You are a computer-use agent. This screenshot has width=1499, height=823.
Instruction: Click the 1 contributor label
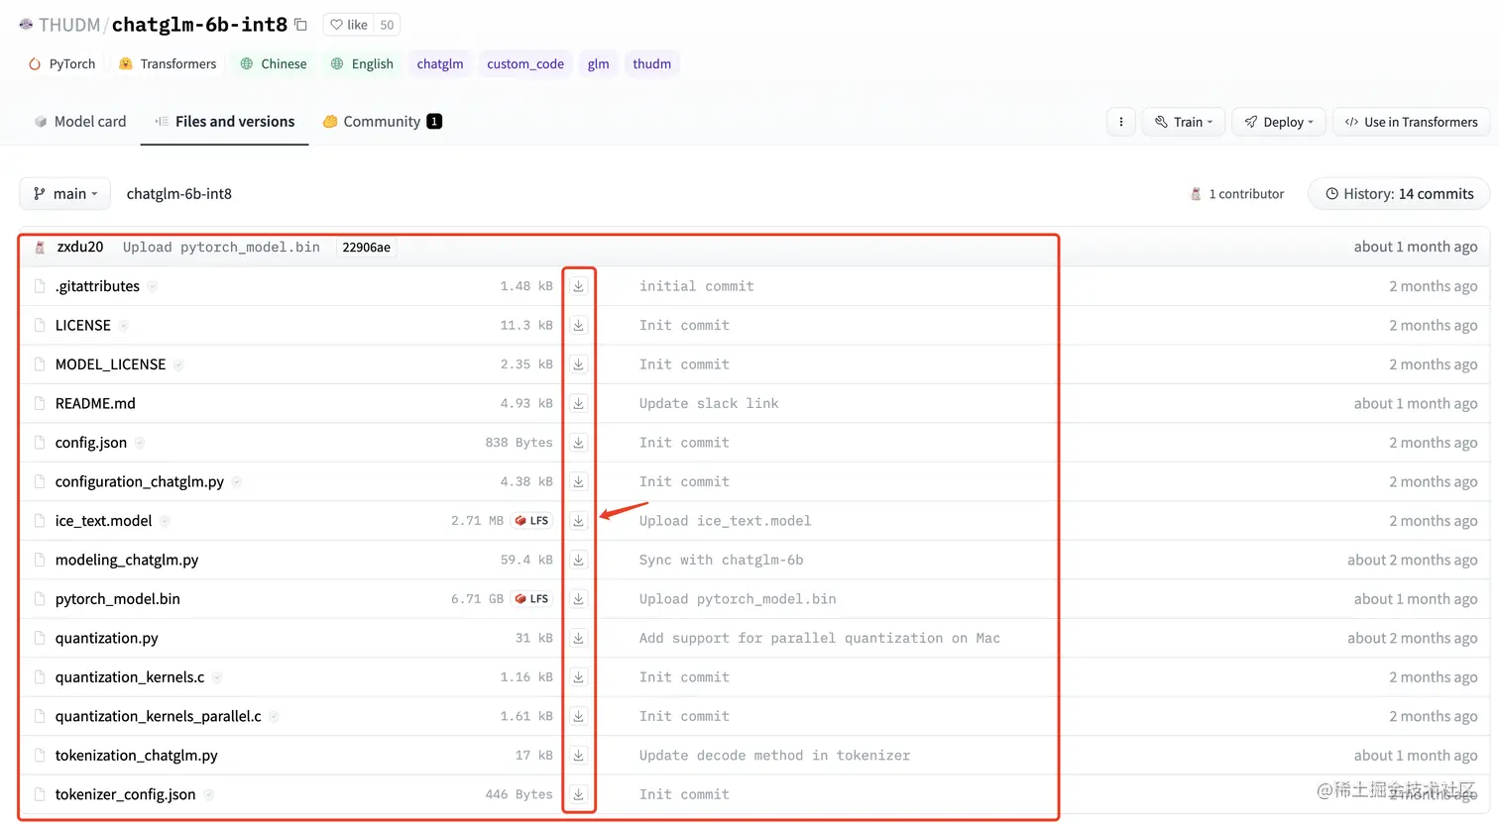(1246, 194)
